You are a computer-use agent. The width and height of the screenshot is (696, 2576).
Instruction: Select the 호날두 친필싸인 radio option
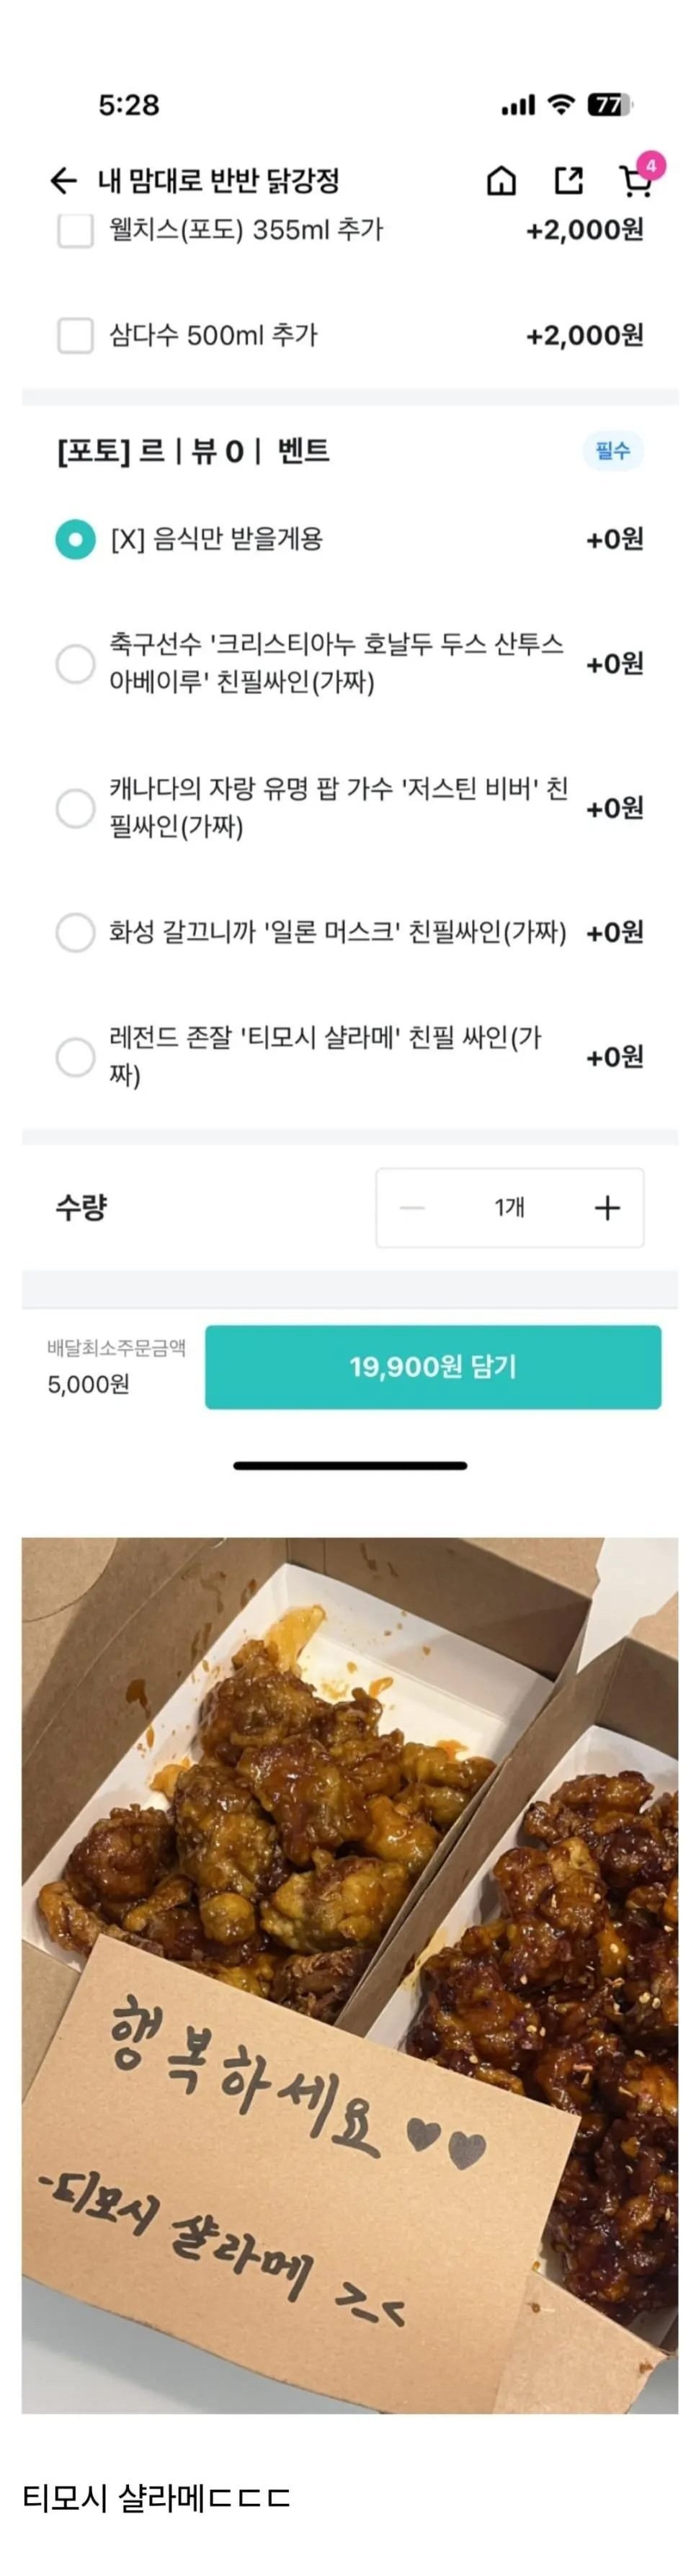pos(75,663)
